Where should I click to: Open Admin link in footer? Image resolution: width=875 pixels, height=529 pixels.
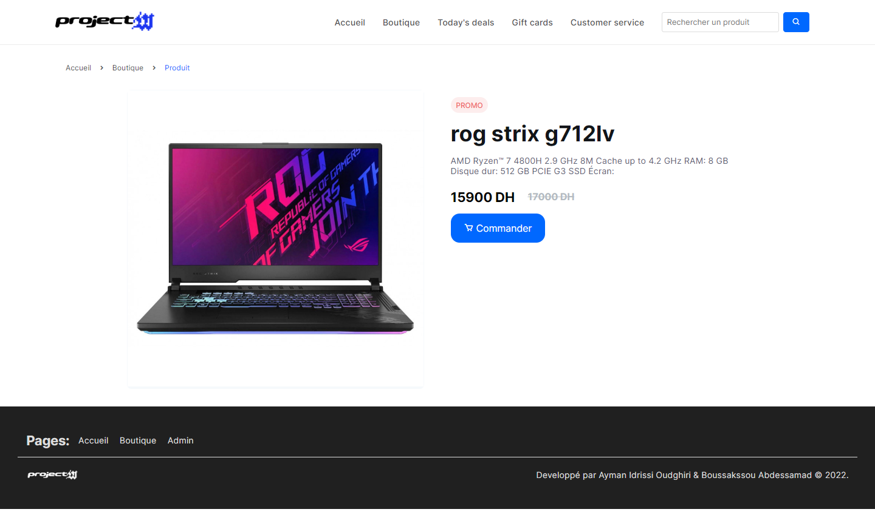click(180, 440)
